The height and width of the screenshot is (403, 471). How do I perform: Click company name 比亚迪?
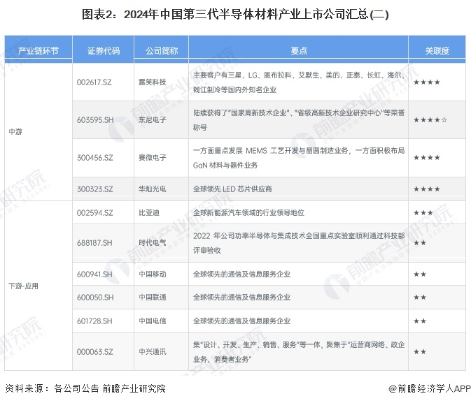pos(149,213)
